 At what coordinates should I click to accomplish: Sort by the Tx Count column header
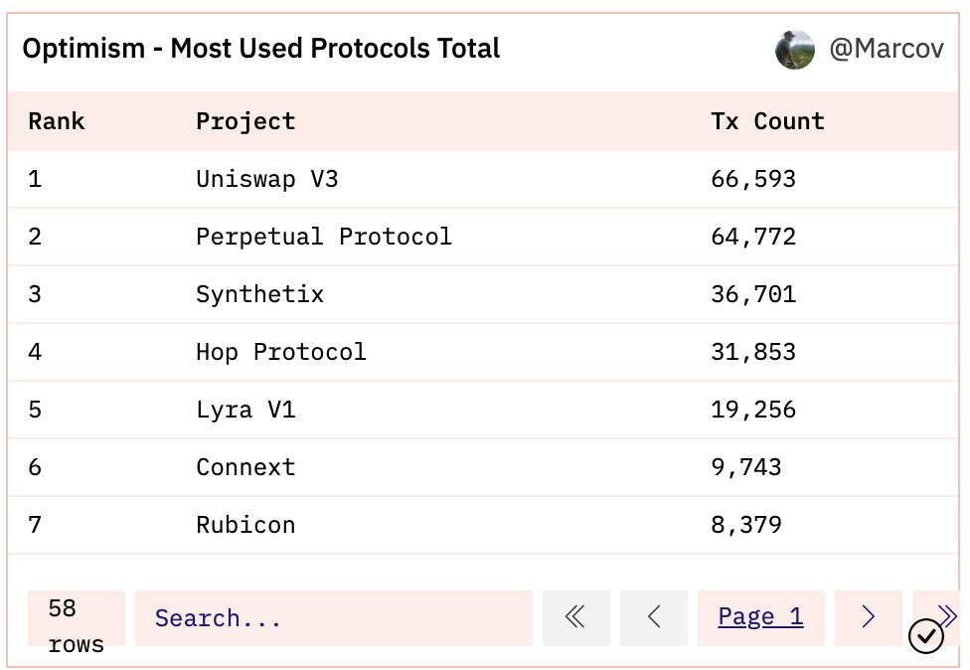tap(767, 121)
